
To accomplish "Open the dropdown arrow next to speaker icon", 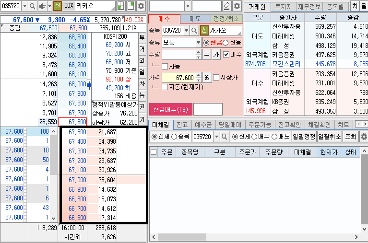I will point(49,6).
